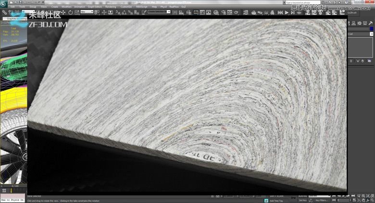375x203 pixels.
Task: Open the MAXScript menu
Action: (x=141, y=7)
